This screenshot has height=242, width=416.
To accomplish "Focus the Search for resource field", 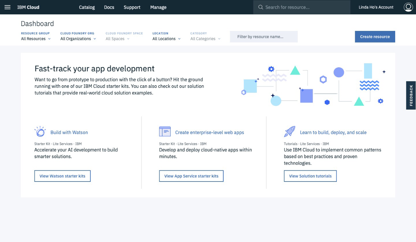I will click(302, 7).
